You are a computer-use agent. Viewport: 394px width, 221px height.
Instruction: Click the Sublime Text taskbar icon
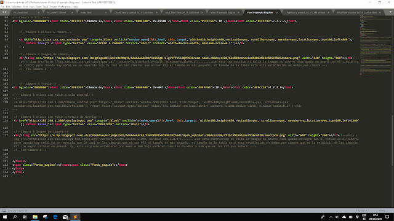click(x=75, y=217)
